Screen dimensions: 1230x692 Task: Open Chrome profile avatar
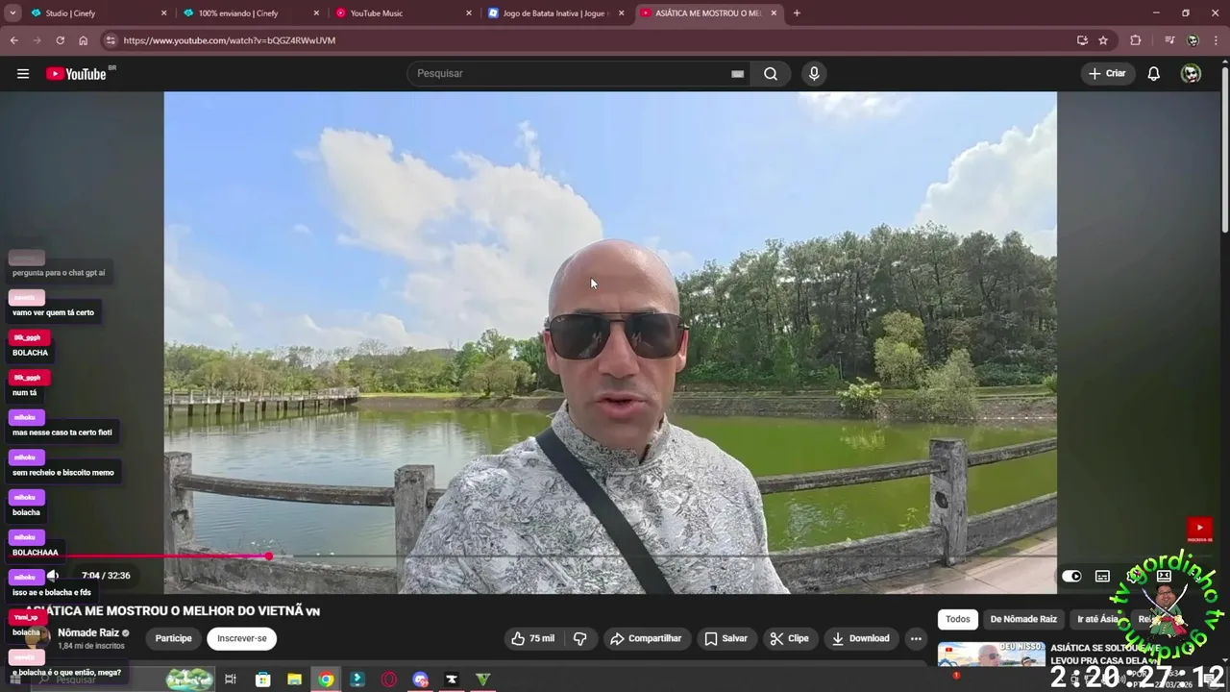pos(1193,40)
